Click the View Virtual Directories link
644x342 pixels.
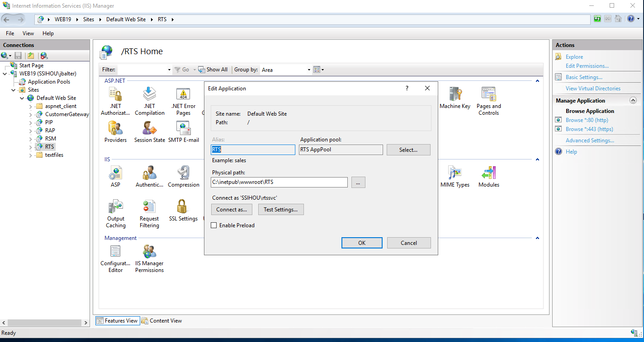[593, 89]
